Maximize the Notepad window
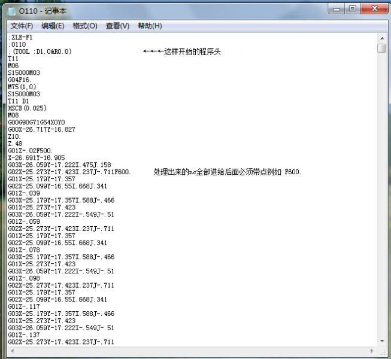Viewport: 391px width, 359px height. tap(352, 9)
